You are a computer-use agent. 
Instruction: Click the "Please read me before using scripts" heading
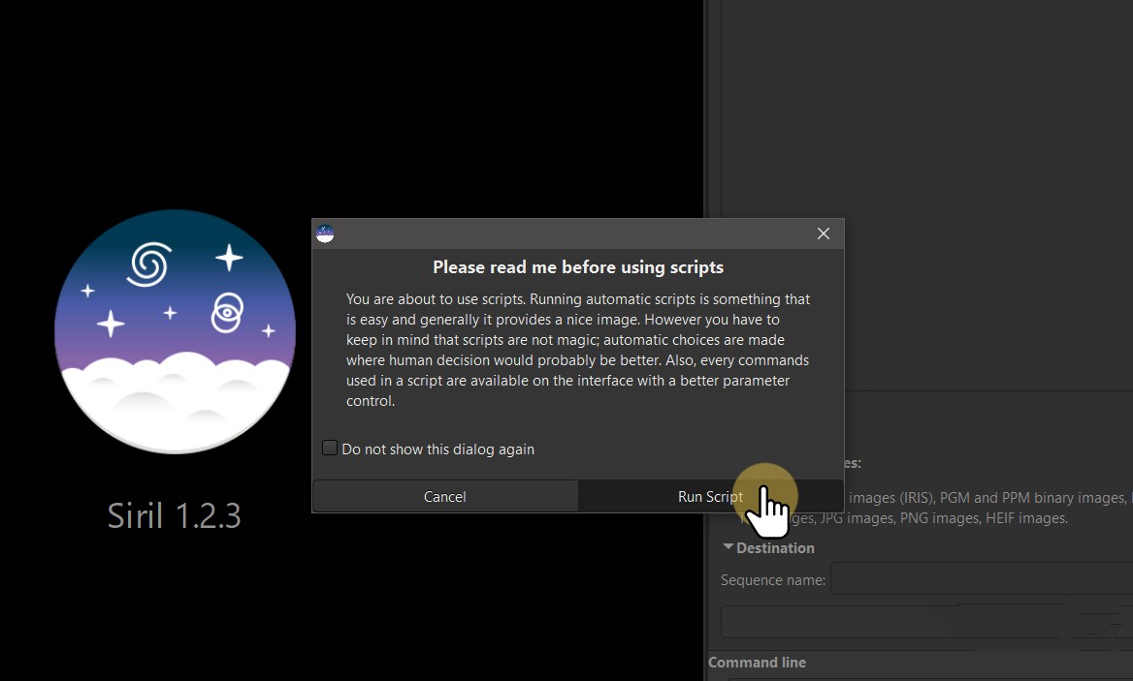pyautogui.click(x=577, y=267)
